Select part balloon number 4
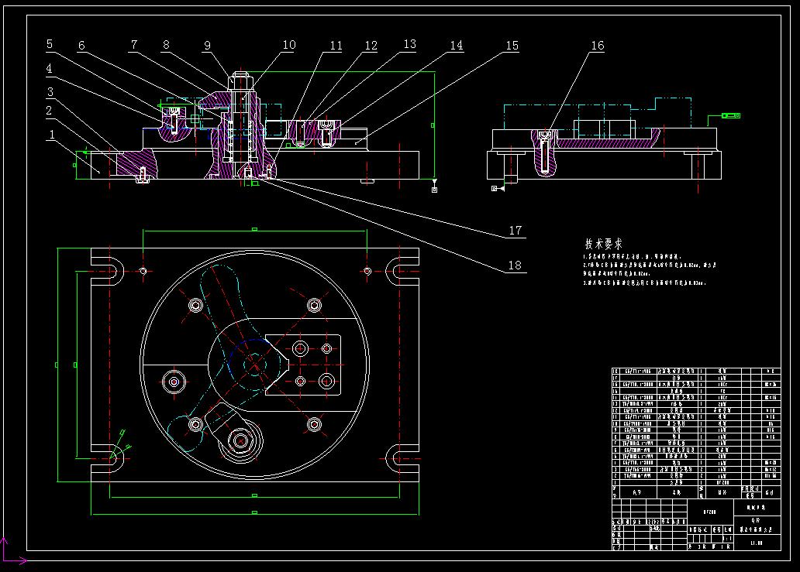Viewport: 800px width, 572px height. 49,68
